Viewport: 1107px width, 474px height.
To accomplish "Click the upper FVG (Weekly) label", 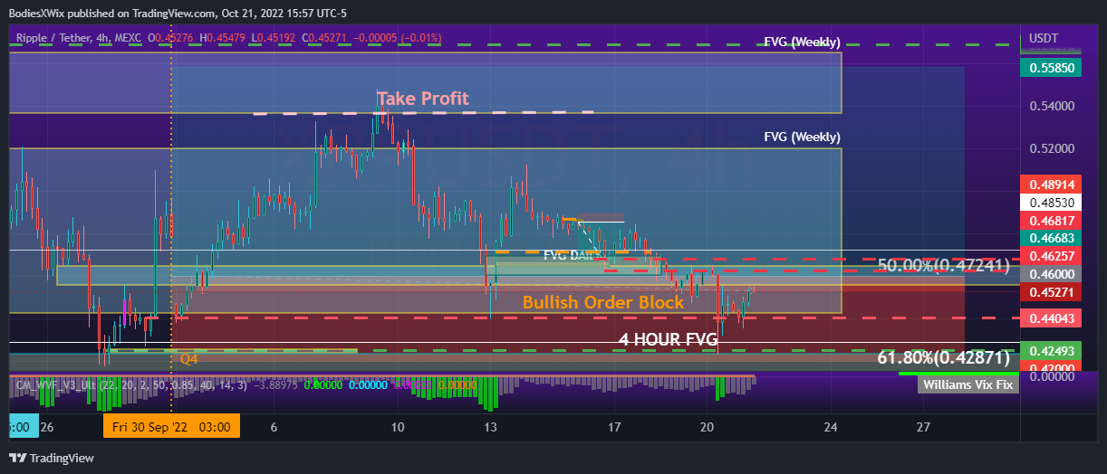I will pos(802,43).
